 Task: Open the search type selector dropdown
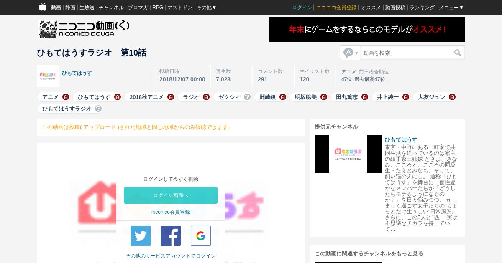coord(351,53)
